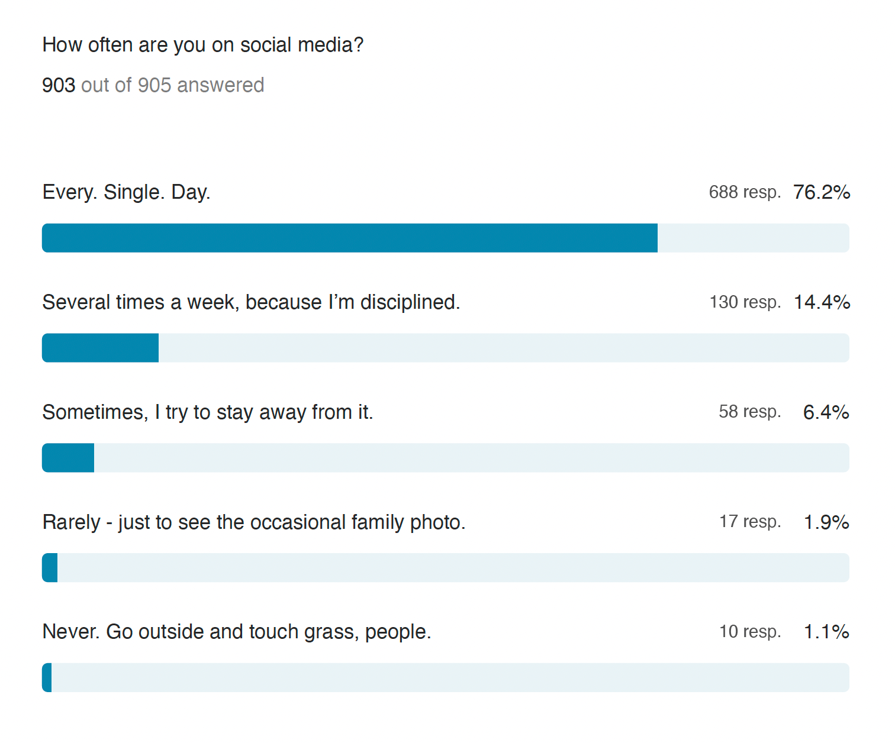Select 'Several times a week, because I'm disciplined.'
Screen dimensions: 895x743
click(252, 302)
